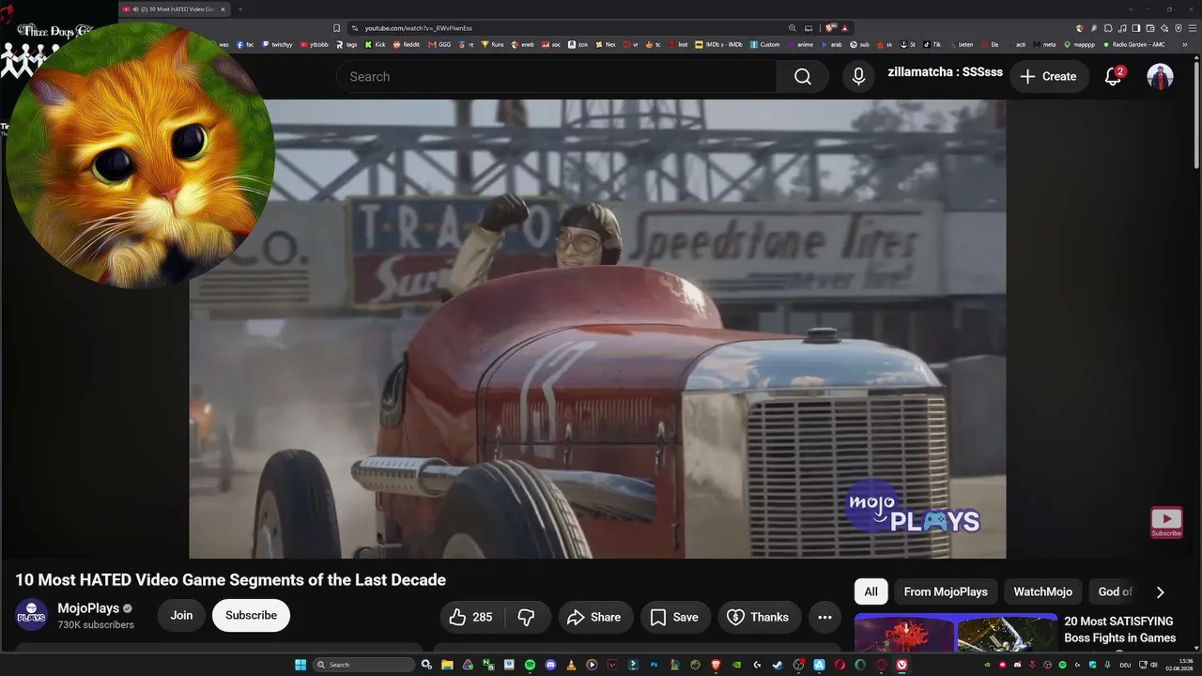
Task: Click the YouTube search magnifier button
Action: (802, 77)
